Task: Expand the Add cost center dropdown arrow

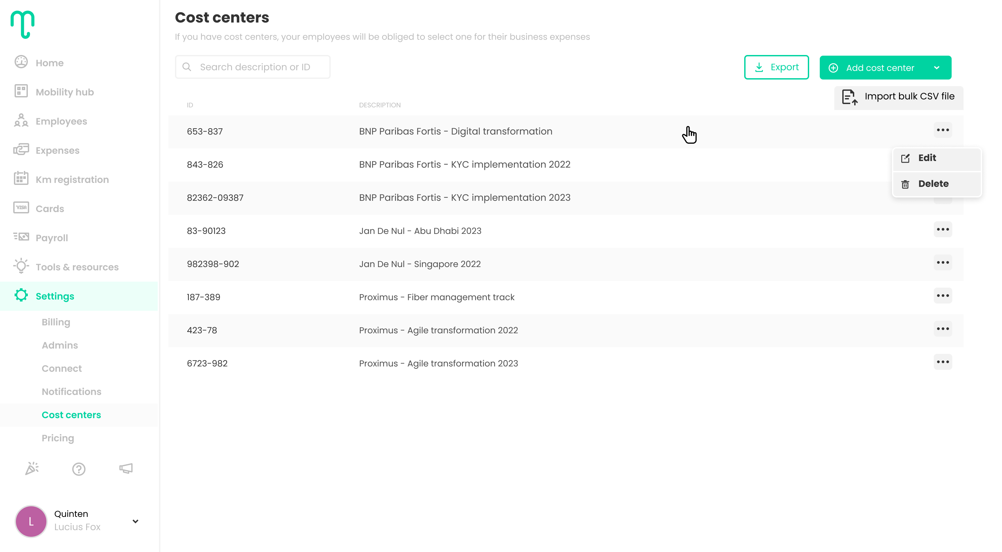Action: point(937,68)
